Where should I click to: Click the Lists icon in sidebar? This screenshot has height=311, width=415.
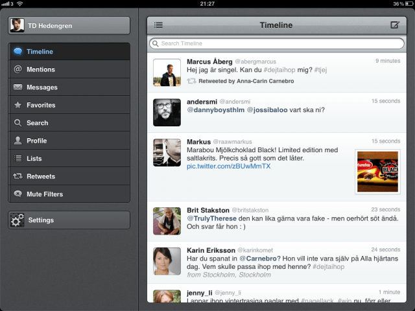pos(18,158)
